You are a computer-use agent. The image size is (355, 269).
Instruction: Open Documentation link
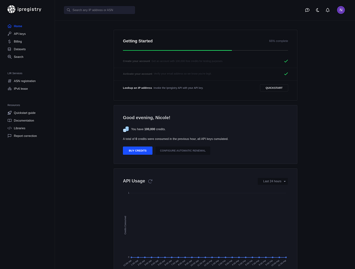[24, 121]
